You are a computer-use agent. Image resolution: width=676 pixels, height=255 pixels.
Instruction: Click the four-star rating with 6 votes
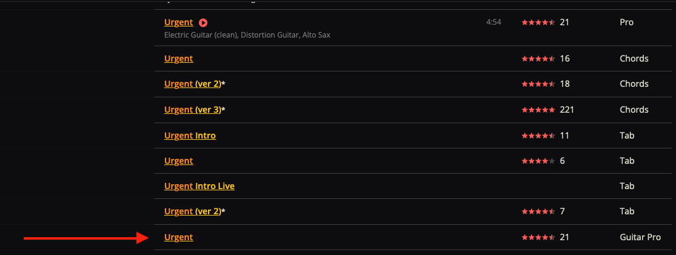pos(538,161)
